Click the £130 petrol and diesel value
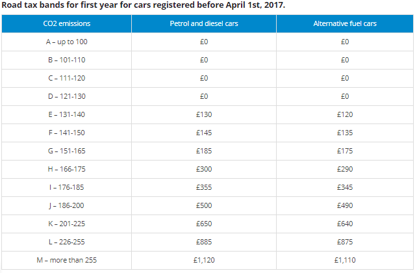This screenshot has height=273, width=417. coord(204,114)
